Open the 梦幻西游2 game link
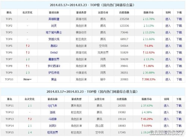The width and height of the screenshot is (186, 137). 54,66
